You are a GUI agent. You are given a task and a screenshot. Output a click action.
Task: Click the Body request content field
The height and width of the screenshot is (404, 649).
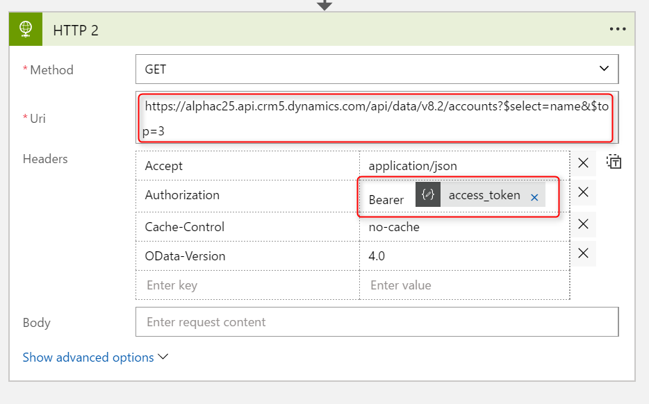(x=376, y=322)
